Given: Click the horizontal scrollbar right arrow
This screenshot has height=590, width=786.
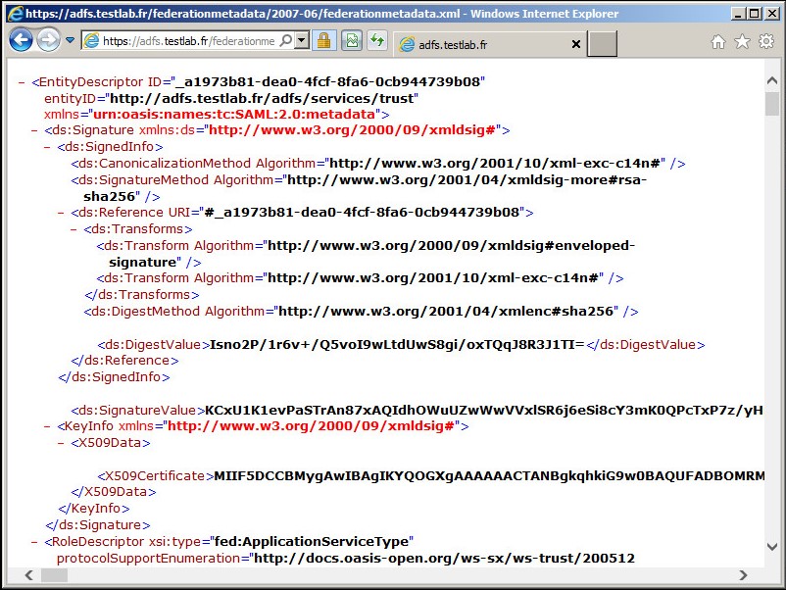Looking at the screenshot, I should pyautogui.click(x=743, y=575).
